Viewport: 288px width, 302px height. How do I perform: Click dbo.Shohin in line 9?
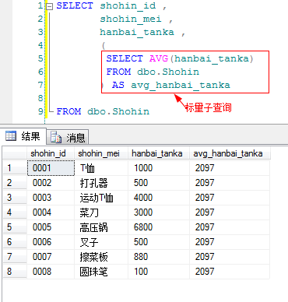point(118,111)
